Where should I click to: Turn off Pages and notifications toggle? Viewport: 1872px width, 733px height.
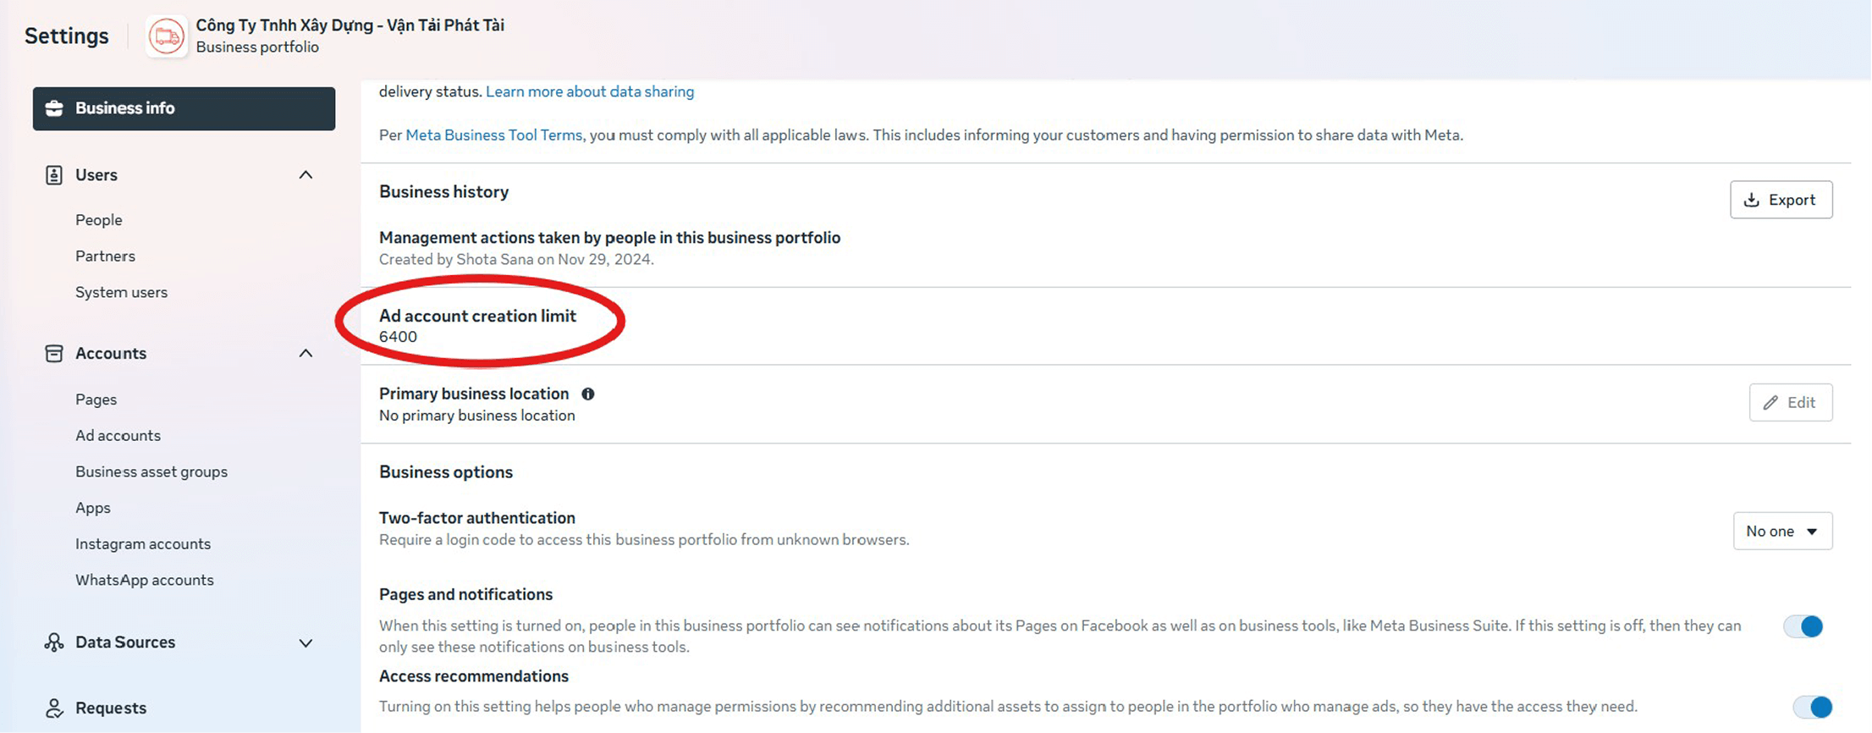[1803, 626]
